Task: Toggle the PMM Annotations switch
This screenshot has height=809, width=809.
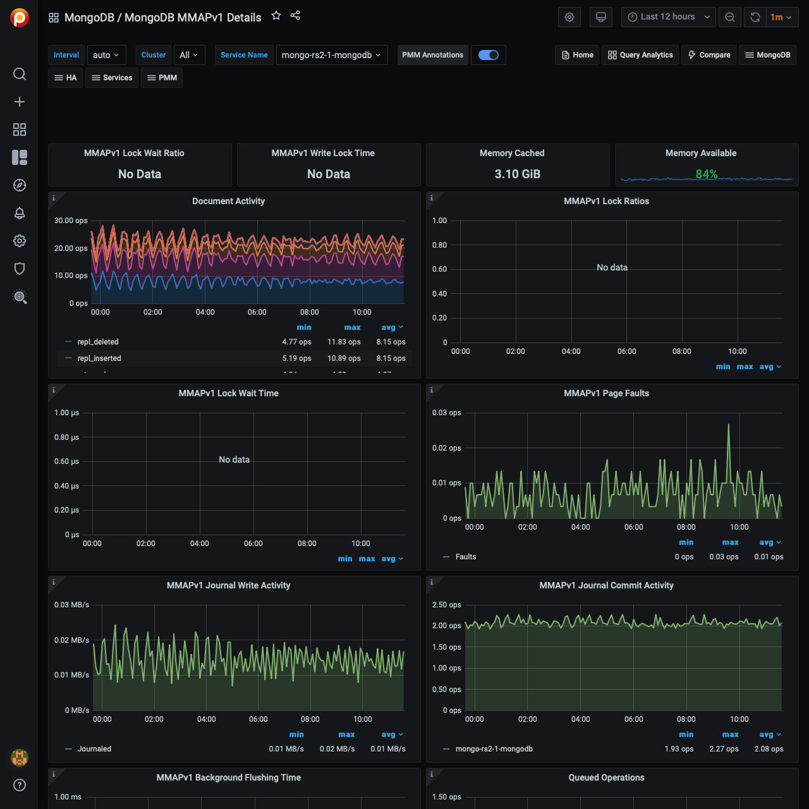Action: click(489, 55)
